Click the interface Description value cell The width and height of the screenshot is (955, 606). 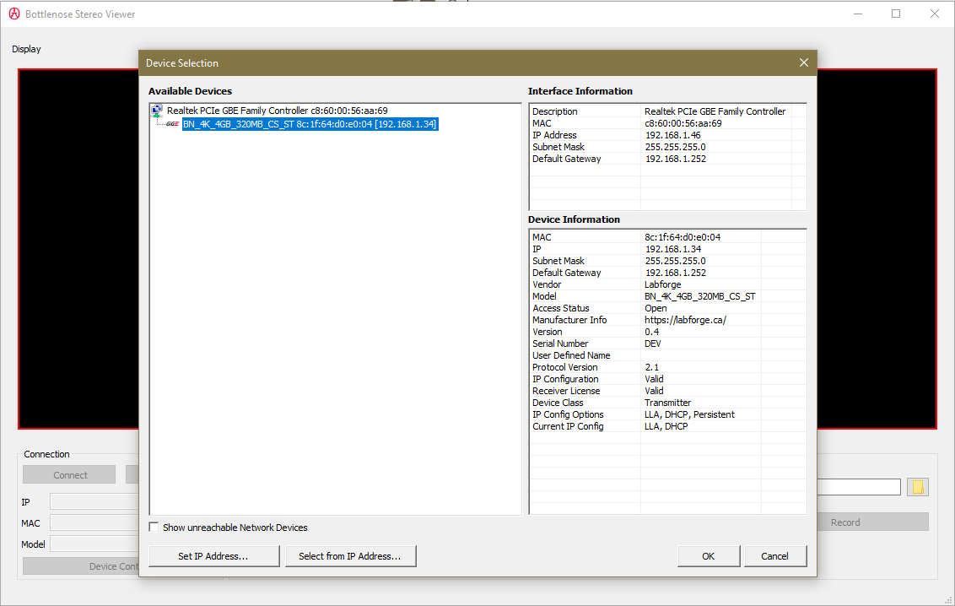click(715, 111)
